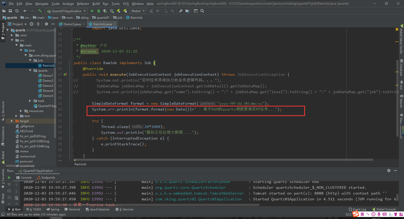Image resolution: width=404 pixels, height=219 pixels.
Task: Click the Run Anything toolbar icon
Action: [x=196, y=11]
